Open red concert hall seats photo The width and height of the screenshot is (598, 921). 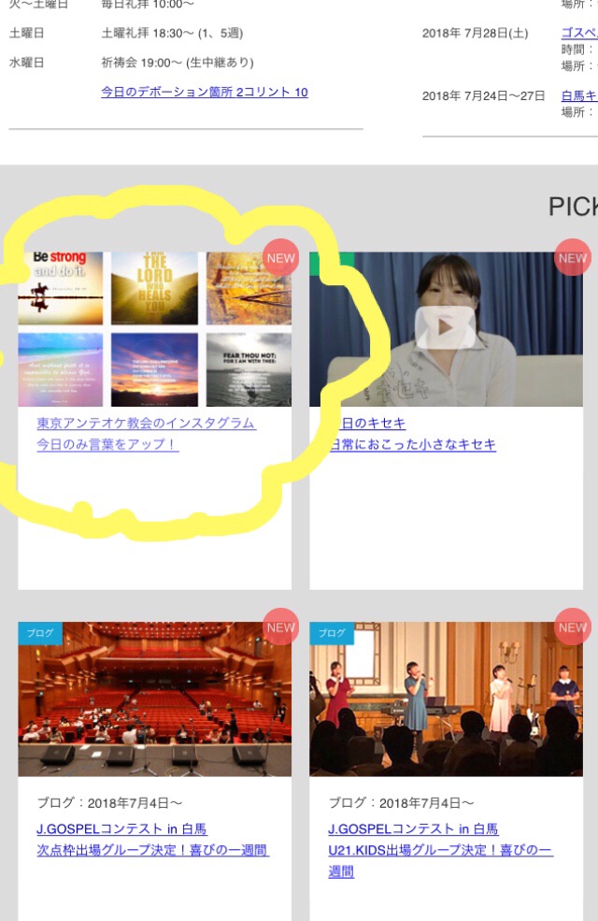[154, 699]
